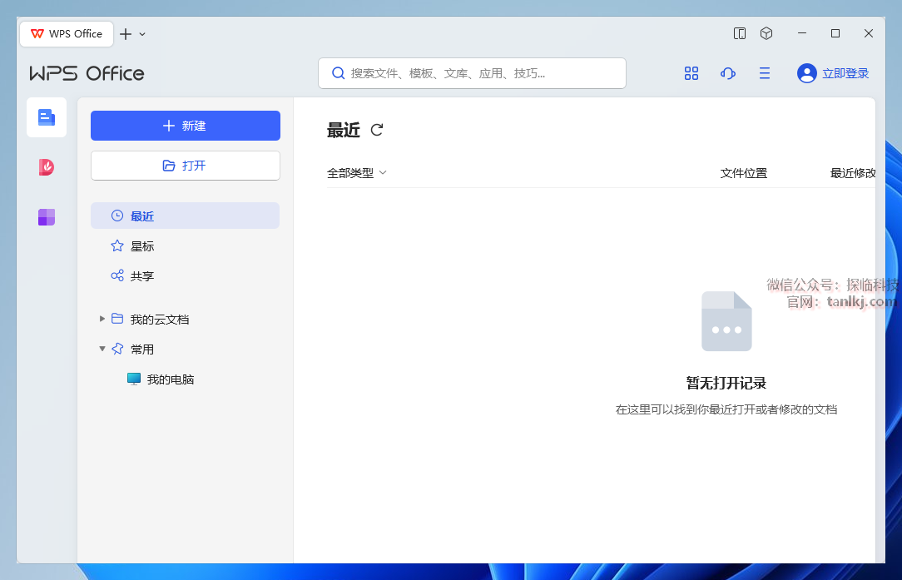Open the 全部类型 file type filter dropdown
The image size is (902, 580).
[x=357, y=173]
